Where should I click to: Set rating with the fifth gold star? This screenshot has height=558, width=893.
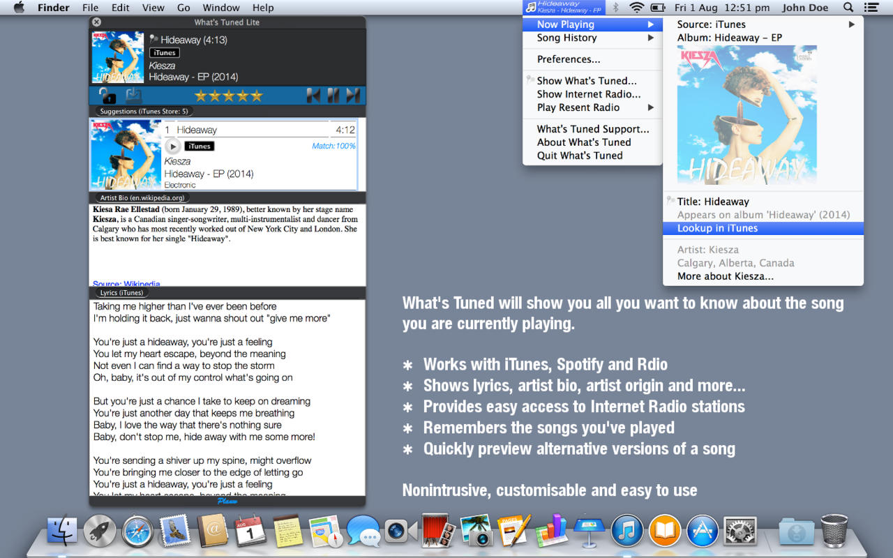point(256,96)
